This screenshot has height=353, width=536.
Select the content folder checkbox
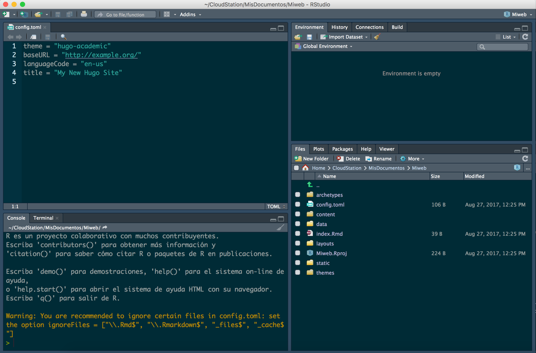point(298,214)
